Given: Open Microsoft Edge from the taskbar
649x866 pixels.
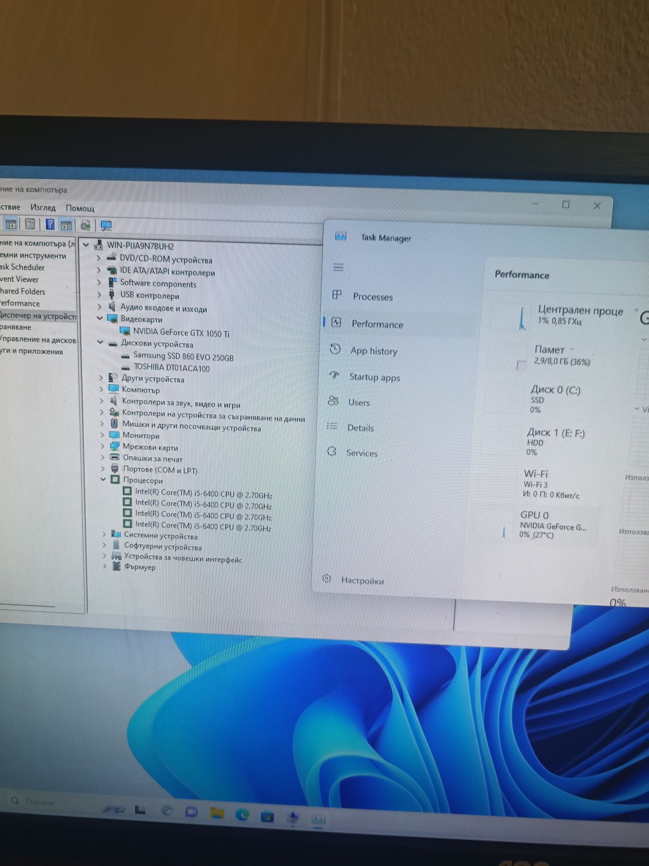Looking at the screenshot, I should pos(242,814).
